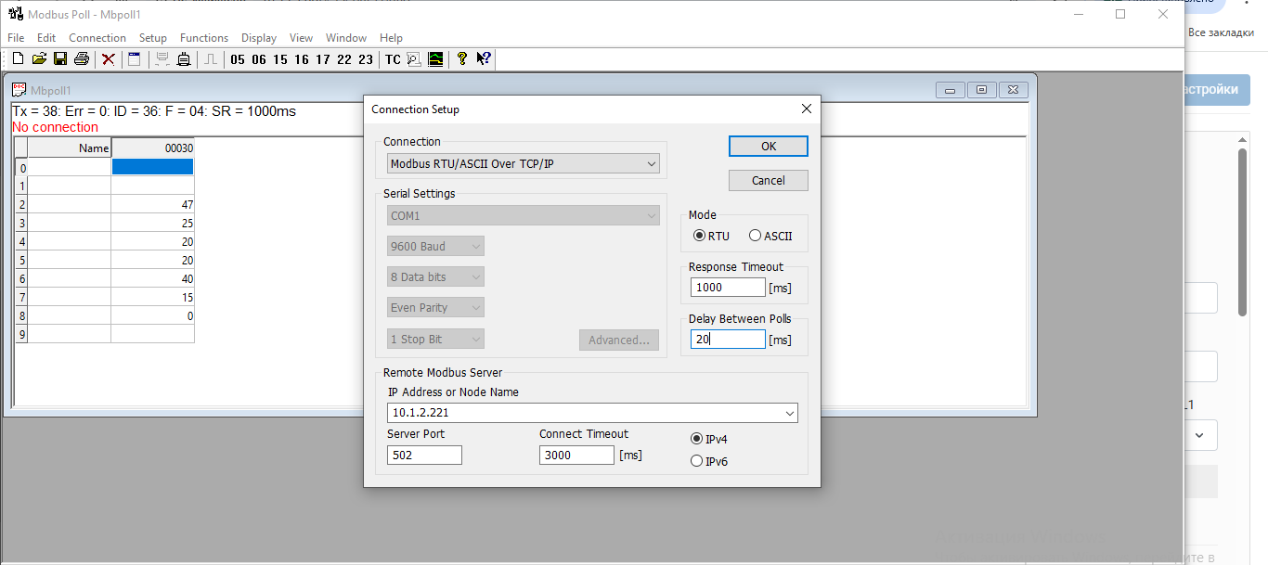Click the Delay Between Polls field
The height and width of the screenshot is (565, 1268).
(728, 340)
